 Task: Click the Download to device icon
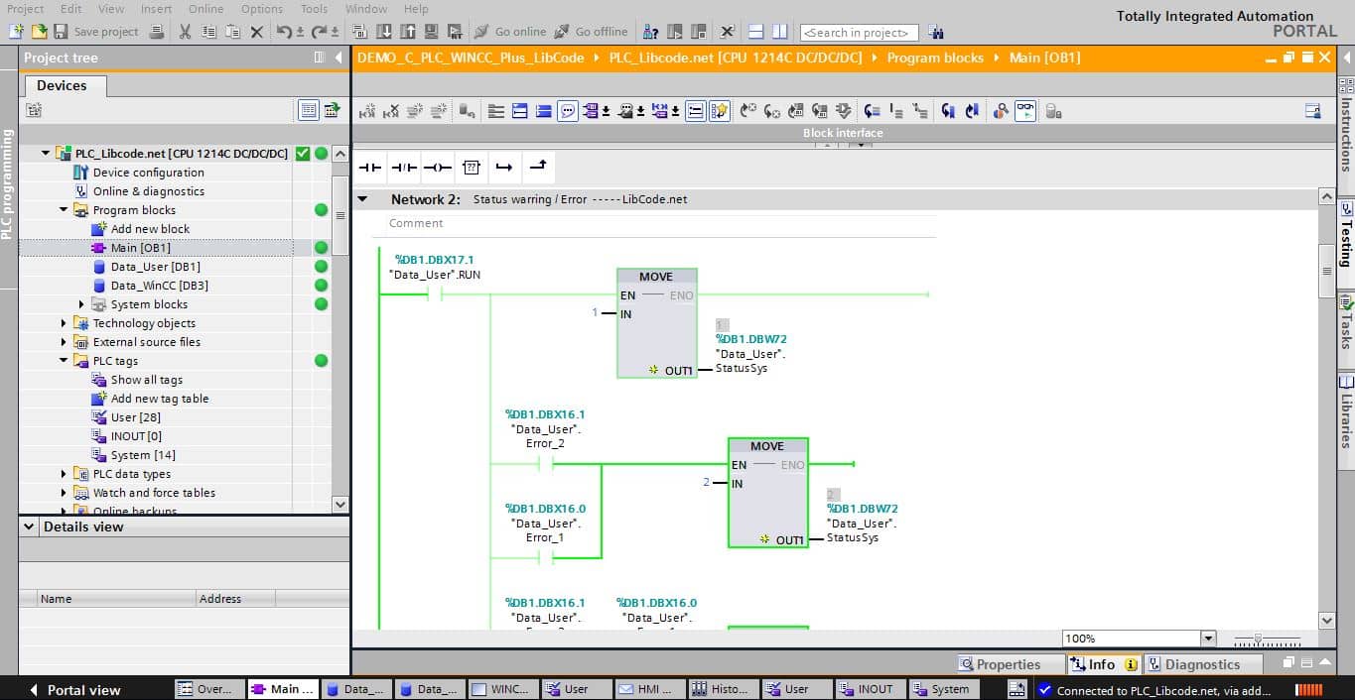tap(384, 32)
